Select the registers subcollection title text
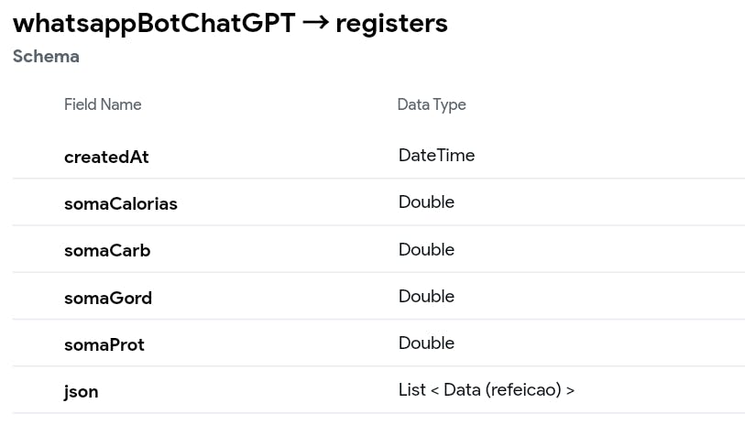The height and width of the screenshot is (425, 745). coord(391,24)
